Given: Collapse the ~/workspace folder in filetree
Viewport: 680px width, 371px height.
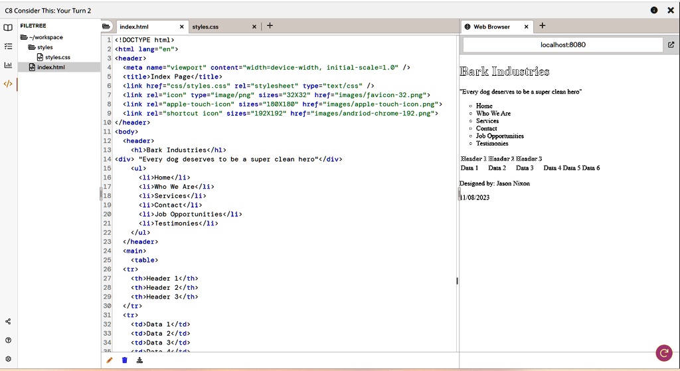Looking at the screenshot, I should pyautogui.click(x=42, y=37).
